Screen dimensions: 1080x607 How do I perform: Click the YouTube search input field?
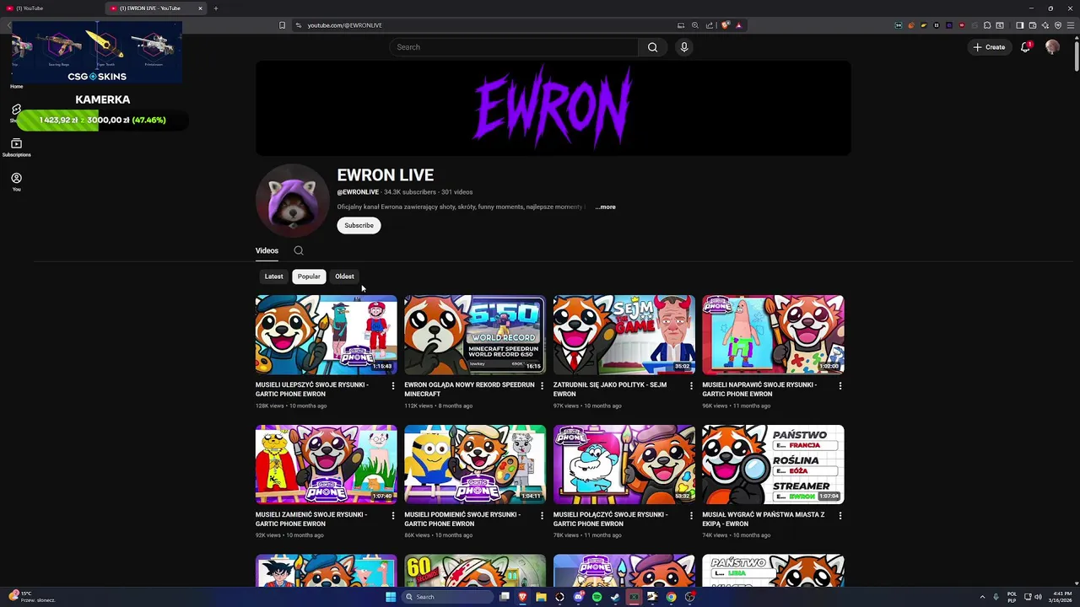click(x=514, y=47)
